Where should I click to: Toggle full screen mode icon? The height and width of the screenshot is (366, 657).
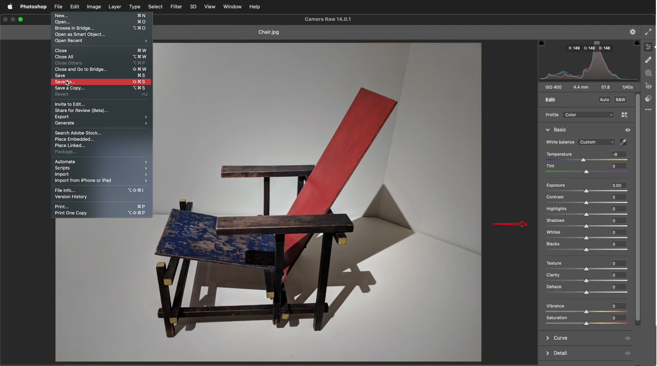[648, 32]
